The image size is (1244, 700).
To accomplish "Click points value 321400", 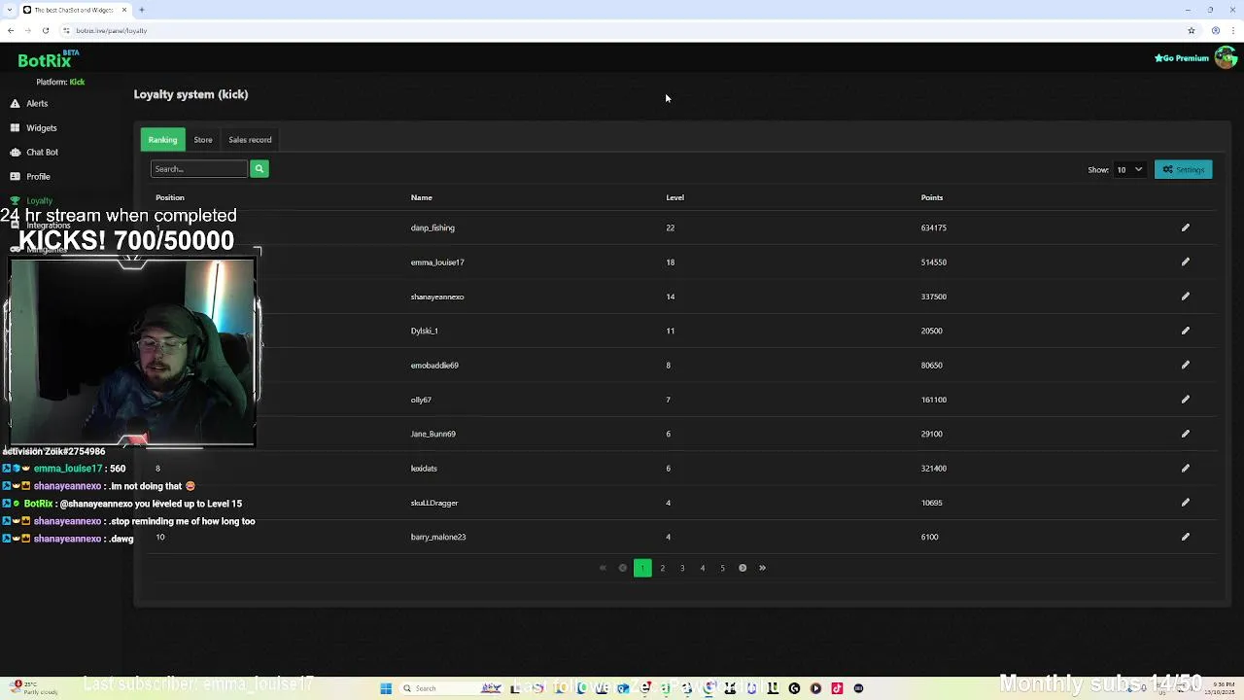I will pyautogui.click(x=934, y=469).
